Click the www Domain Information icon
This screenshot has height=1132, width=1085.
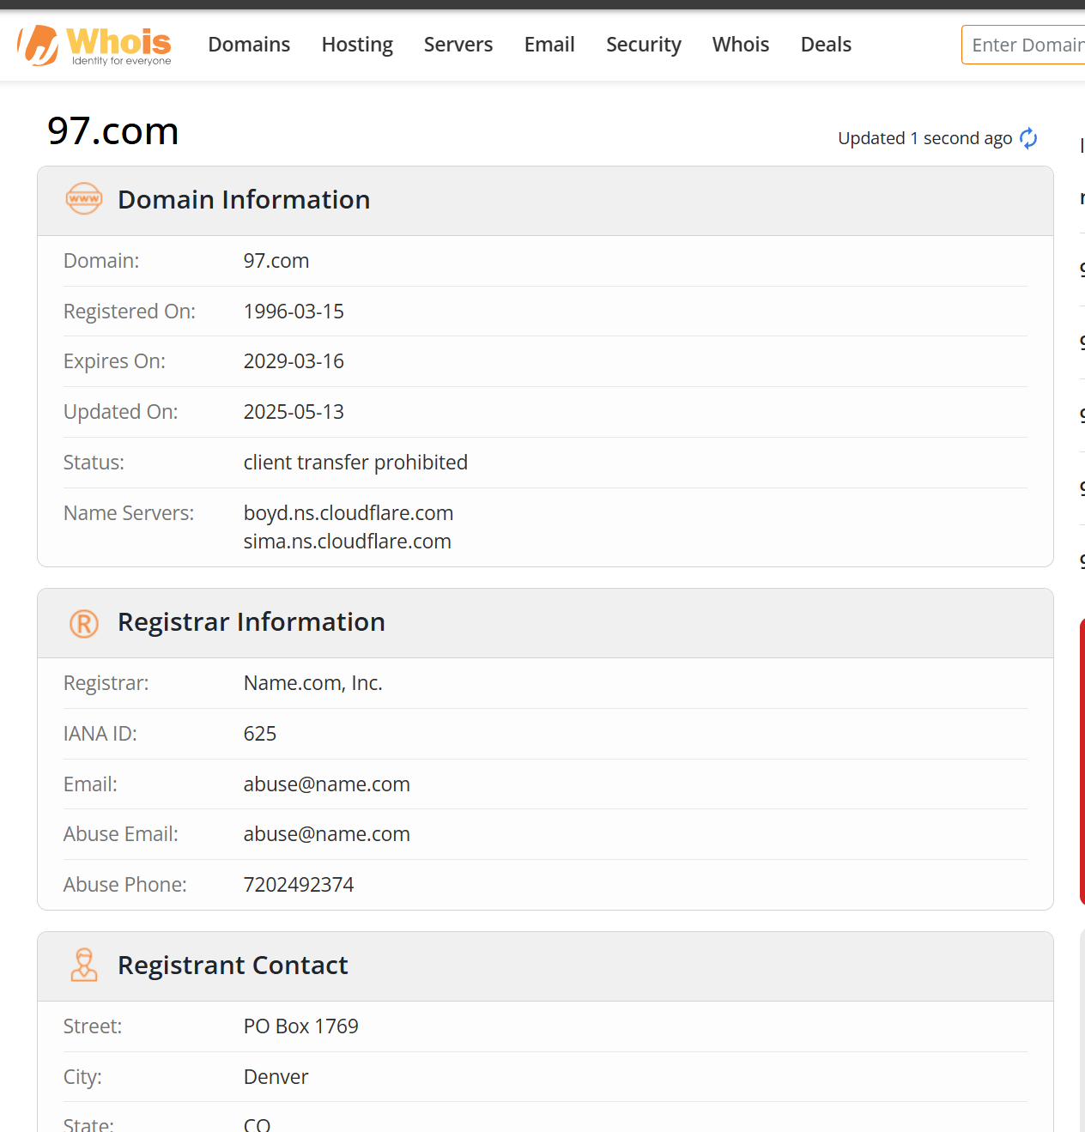tap(84, 199)
